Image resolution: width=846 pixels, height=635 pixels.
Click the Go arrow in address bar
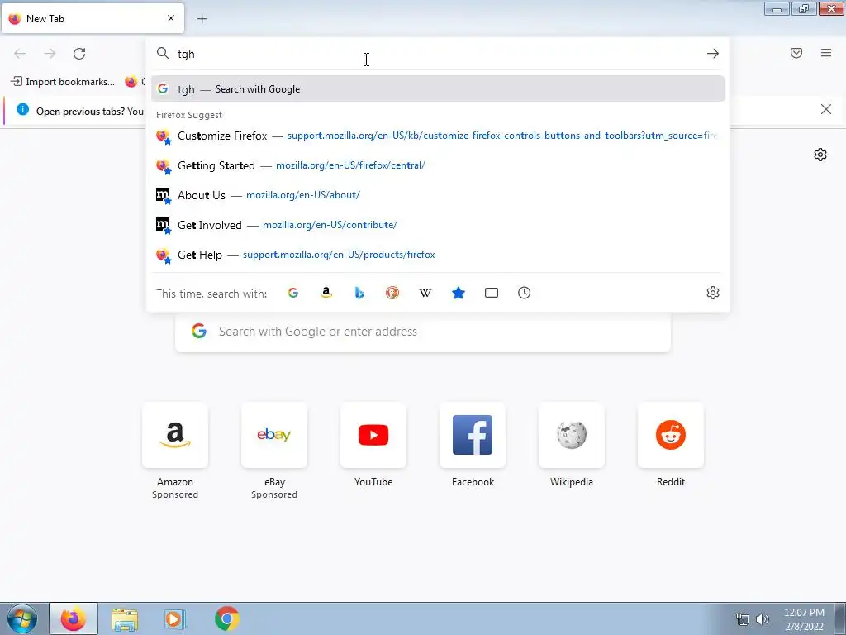coord(713,54)
